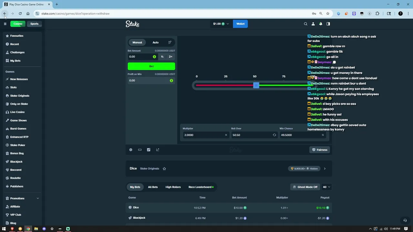Open the dice game settings gear

pos(131,150)
